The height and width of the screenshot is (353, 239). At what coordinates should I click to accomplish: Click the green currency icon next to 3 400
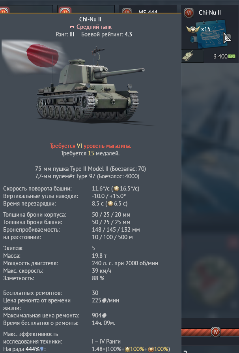click(x=232, y=56)
